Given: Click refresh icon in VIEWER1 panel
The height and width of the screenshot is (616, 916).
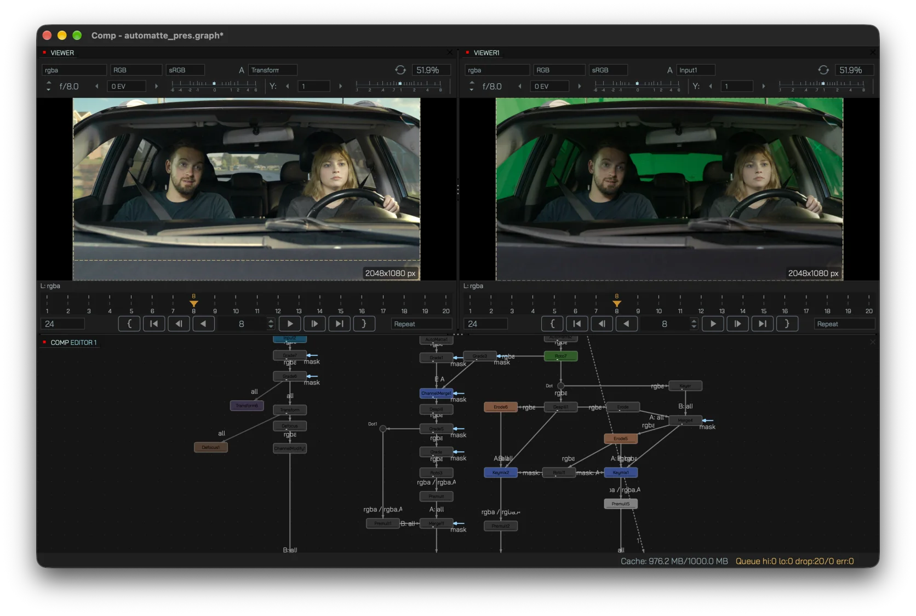Looking at the screenshot, I should click(x=823, y=70).
